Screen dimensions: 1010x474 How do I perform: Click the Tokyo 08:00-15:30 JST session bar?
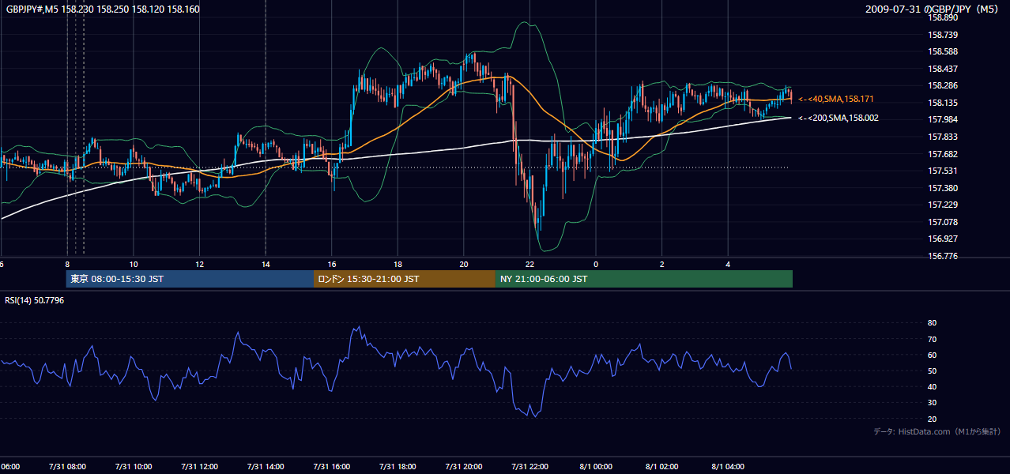click(190, 279)
